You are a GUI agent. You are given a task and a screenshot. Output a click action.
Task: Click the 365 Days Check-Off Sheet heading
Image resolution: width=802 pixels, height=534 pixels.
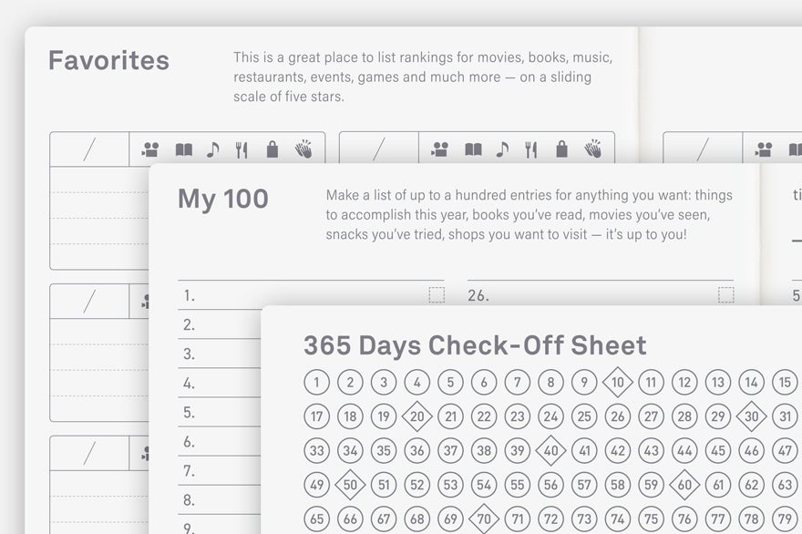click(x=475, y=345)
